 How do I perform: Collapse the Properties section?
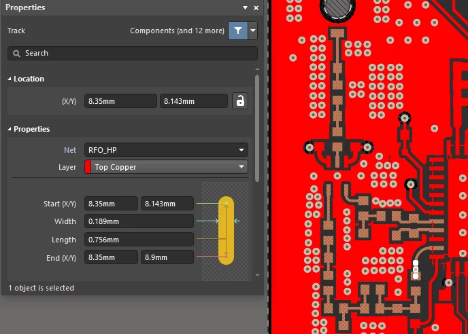point(10,129)
